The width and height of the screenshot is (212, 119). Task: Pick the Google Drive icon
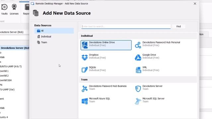pyautogui.click(x=138, y=58)
